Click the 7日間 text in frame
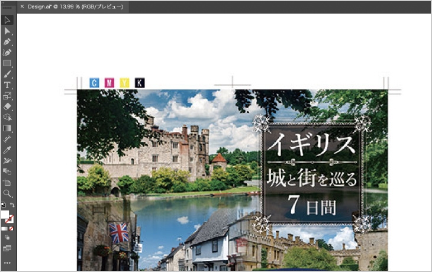432x272 pixels. (312, 205)
